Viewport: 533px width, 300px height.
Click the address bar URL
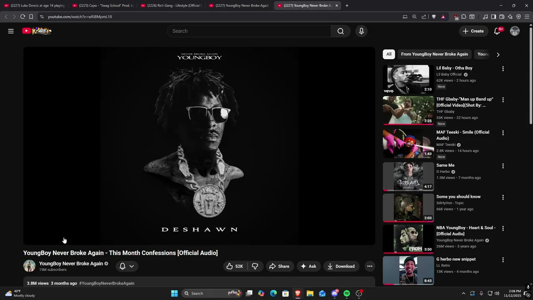click(x=80, y=17)
